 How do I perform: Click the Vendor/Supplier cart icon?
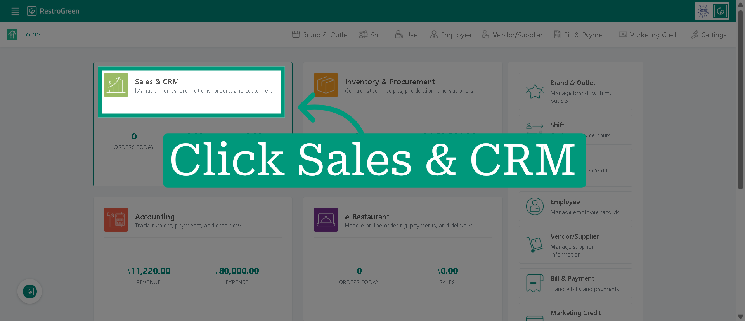535,245
